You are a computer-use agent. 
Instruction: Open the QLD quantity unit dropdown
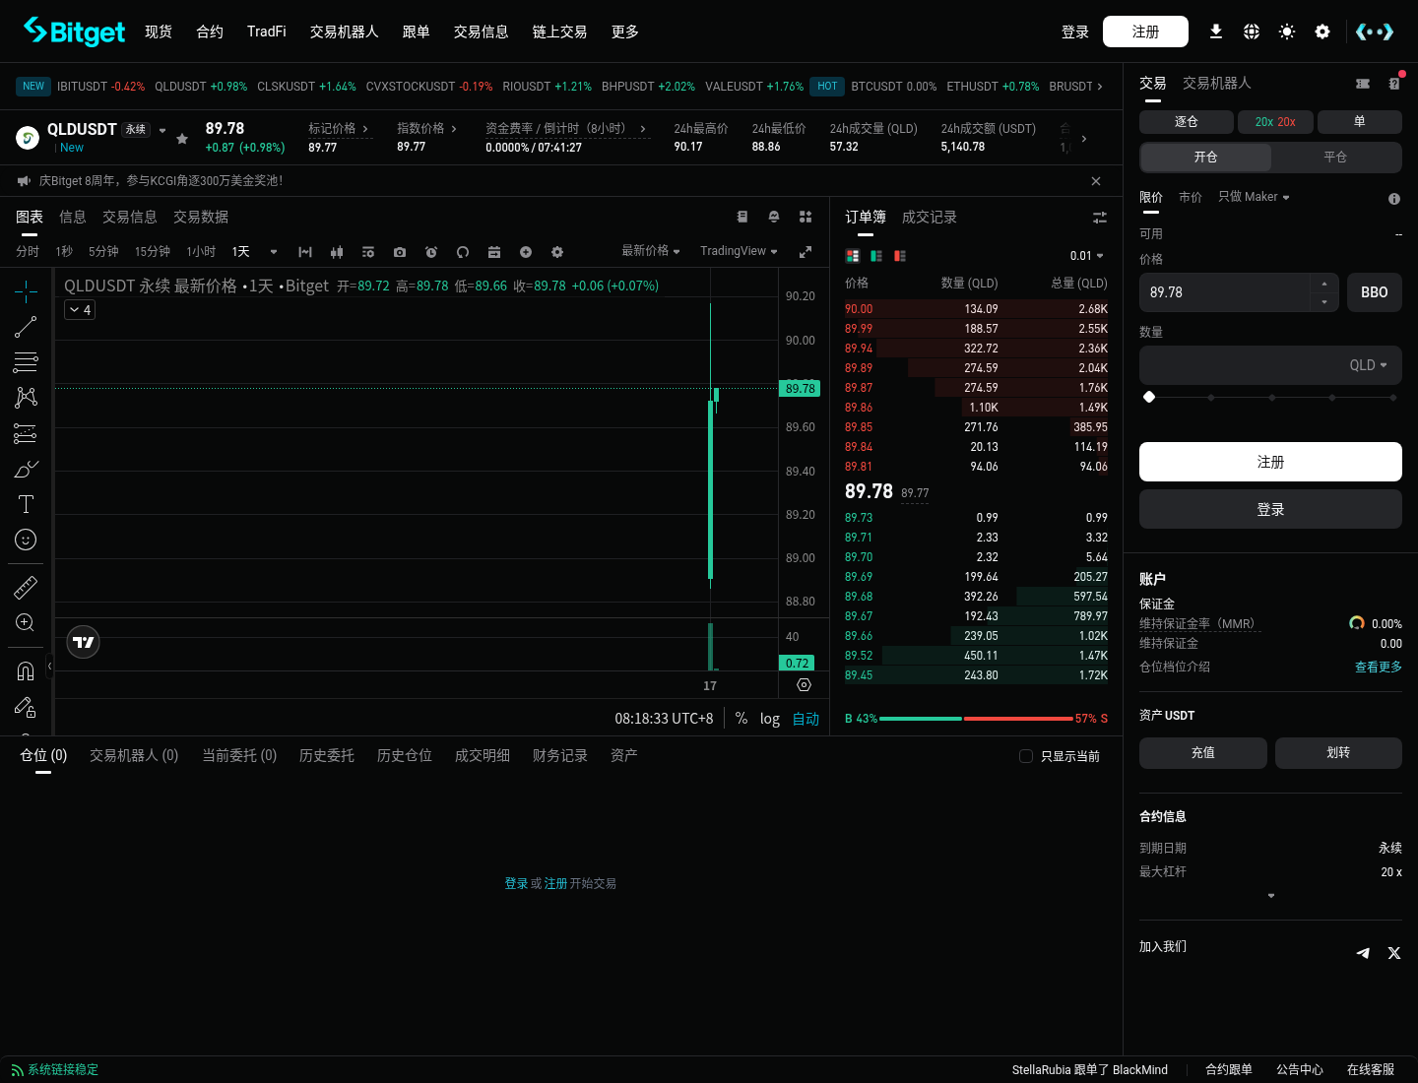[1368, 365]
